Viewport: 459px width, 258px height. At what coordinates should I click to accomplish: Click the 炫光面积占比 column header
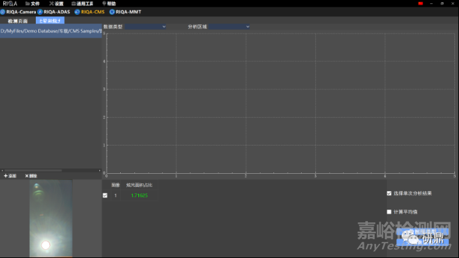coord(139,185)
